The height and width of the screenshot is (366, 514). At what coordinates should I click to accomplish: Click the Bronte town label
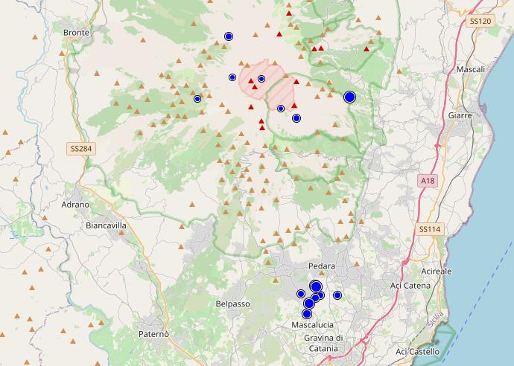tap(76, 33)
